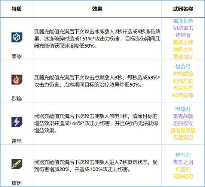The width and height of the screenshot is (205, 187).
Task: Select the 炽焰左轮 weapon link
Action: click(x=183, y=81)
